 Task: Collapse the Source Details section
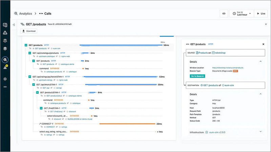(x=260, y=61)
